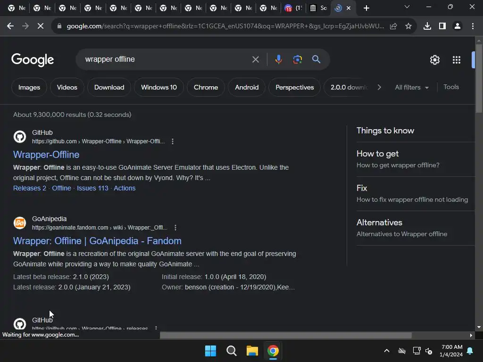Open Chrome downloads
Viewport: 483px width, 362px height.
427,26
